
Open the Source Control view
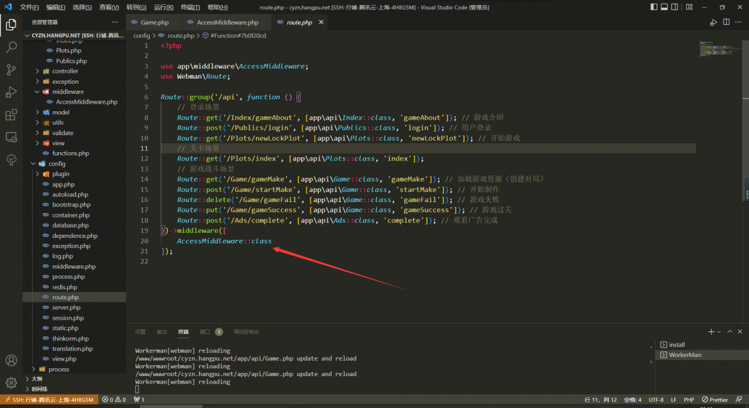11,70
